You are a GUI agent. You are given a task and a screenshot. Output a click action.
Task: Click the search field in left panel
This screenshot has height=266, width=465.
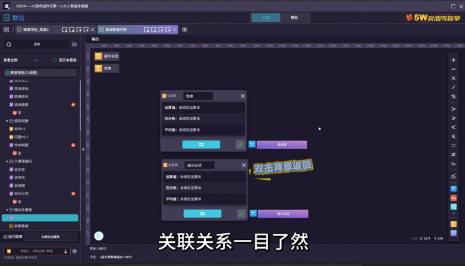[x=37, y=44]
